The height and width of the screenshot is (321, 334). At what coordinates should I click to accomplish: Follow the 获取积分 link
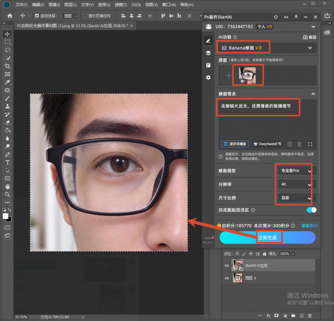[x=310, y=226]
